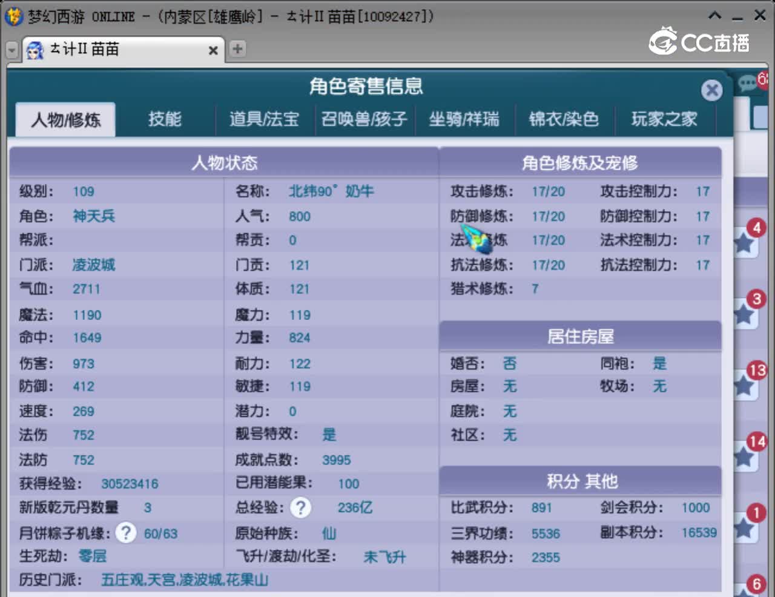Click the 积分 其他 section header
This screenshot has height=597, width=775.
pyautogui.click(x=581, y=481)
